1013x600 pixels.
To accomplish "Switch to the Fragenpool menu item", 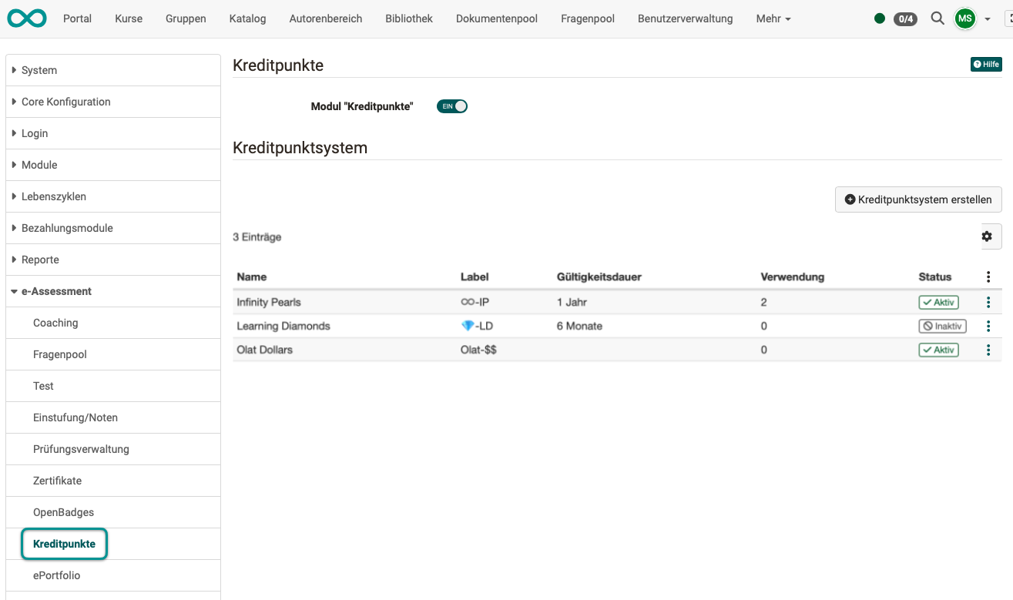I will [587, 18].
